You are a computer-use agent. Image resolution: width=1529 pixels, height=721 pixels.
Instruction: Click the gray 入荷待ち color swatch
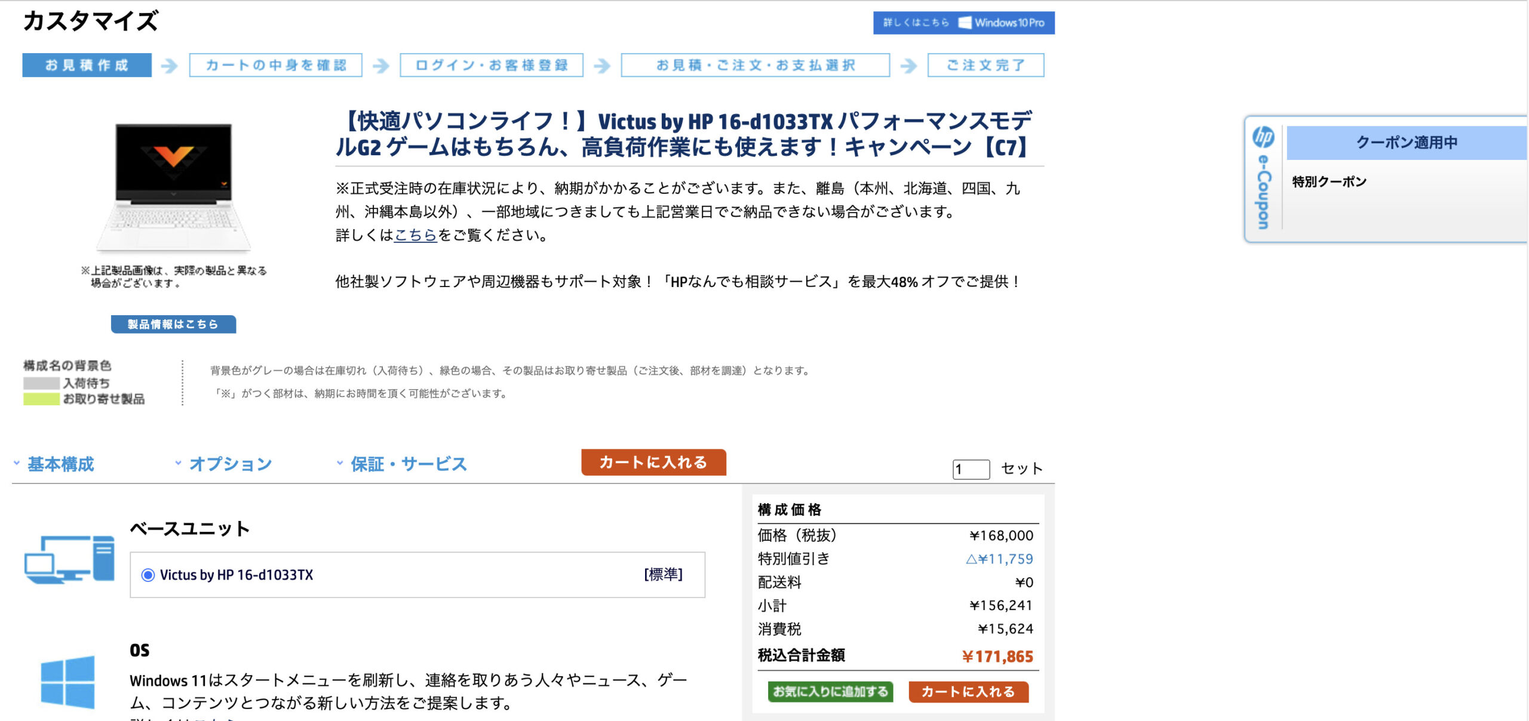[x=41, y=383]
